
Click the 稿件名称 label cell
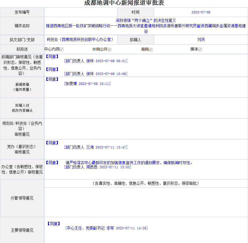(22, 26)
